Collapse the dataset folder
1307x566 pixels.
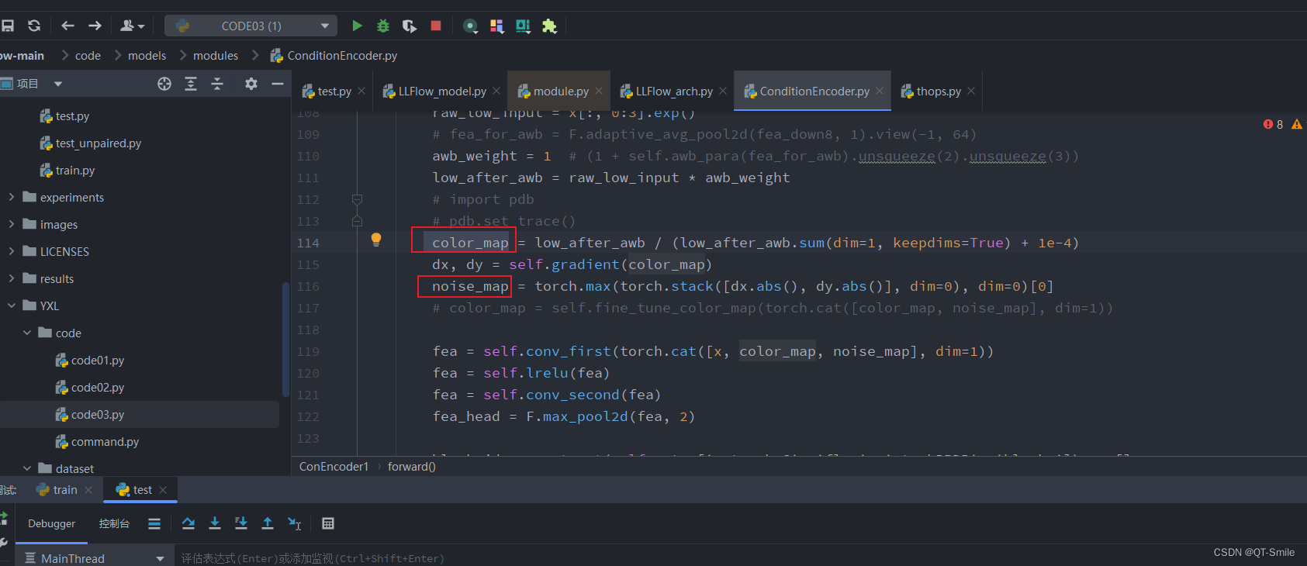[x=26, y=468]
